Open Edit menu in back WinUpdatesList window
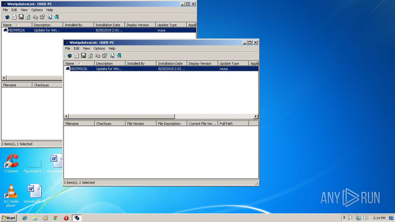395x222 pixels. [14, 10]
